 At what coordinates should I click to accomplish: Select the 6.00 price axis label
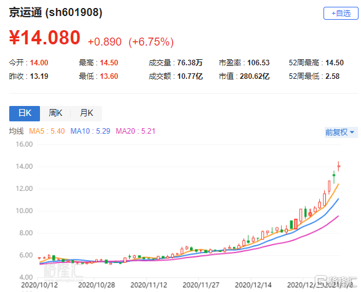pyautogui.click(x=26, y=255)
